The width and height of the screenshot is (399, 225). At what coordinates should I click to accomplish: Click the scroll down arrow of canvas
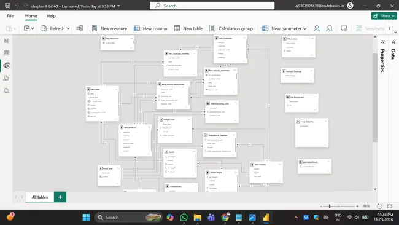[375, 189]
